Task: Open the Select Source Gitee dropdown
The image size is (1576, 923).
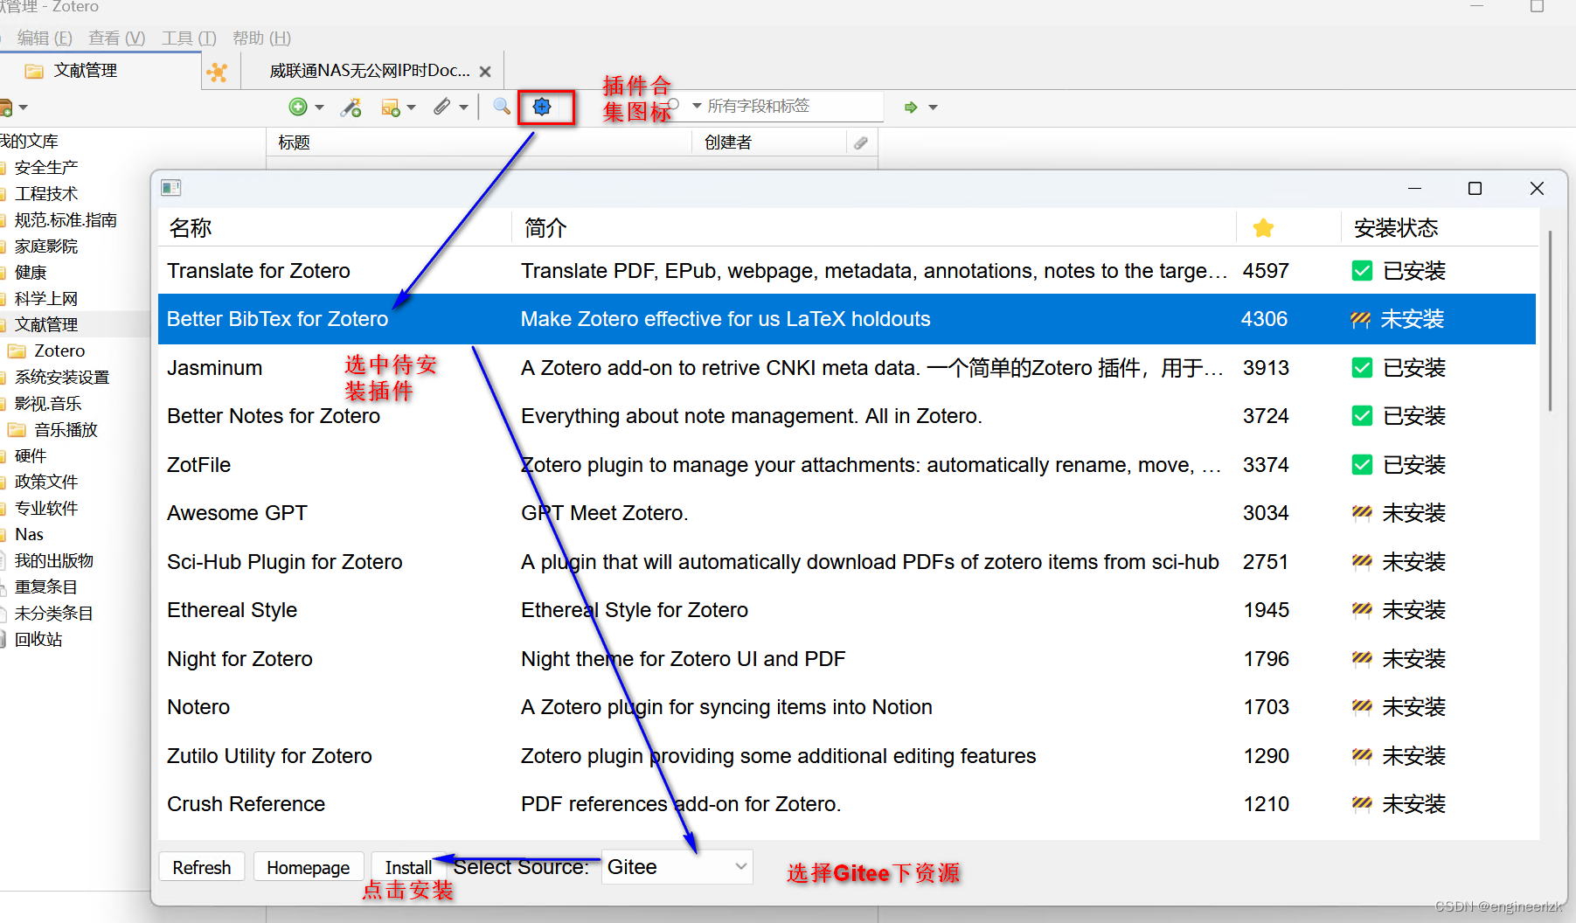Action: tap(677, 867)
